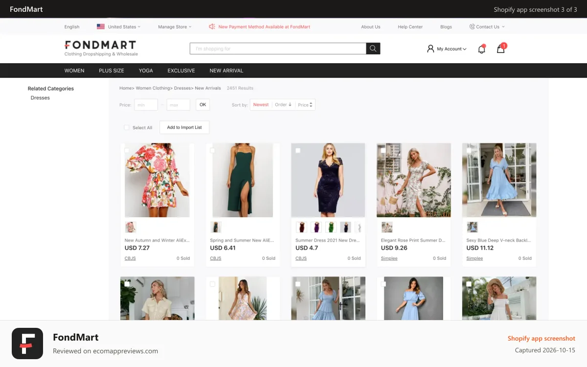
Task: Check the box on the second-row cream shirt dress
Action: tap(127, 284)
